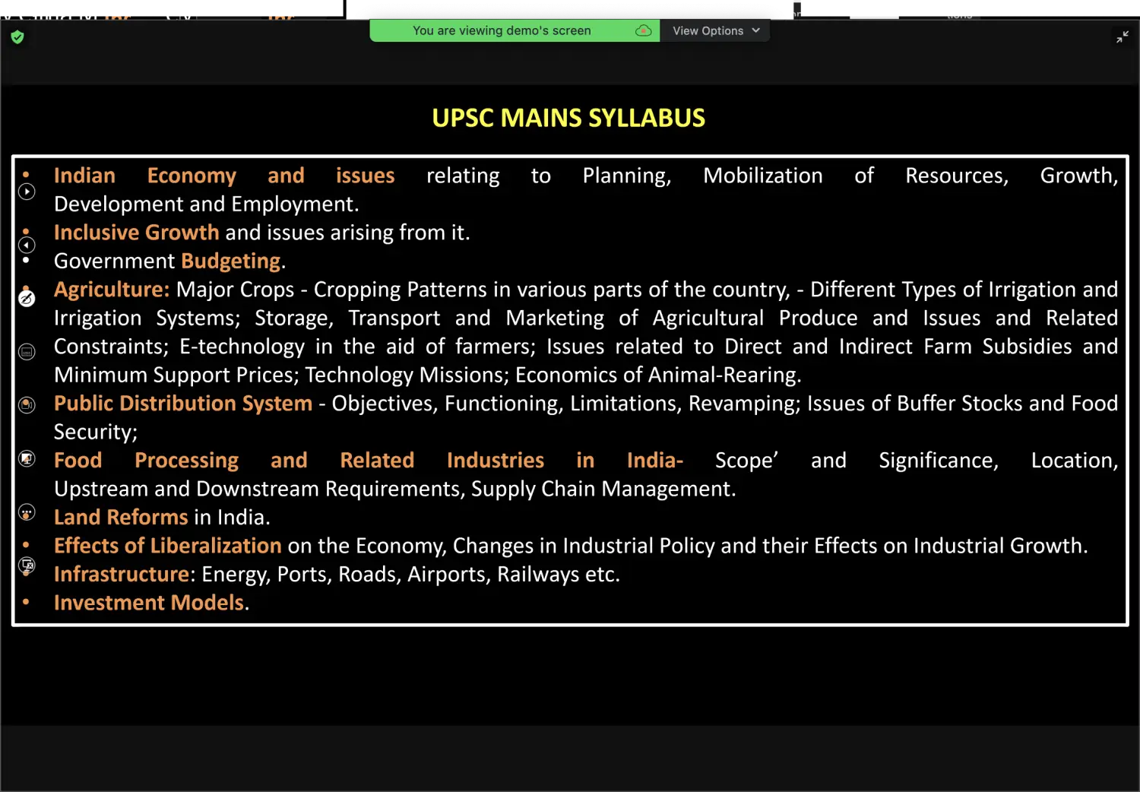Screen dimensions: 1140x792
Task: Open the View Options dropdown
Action: pos(716,30)
